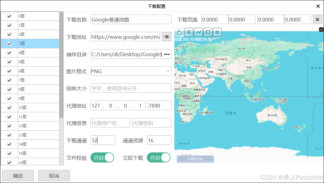Uncheck the 8层 layer checkbox
324x183 pixels.
(x=9, y=89)
